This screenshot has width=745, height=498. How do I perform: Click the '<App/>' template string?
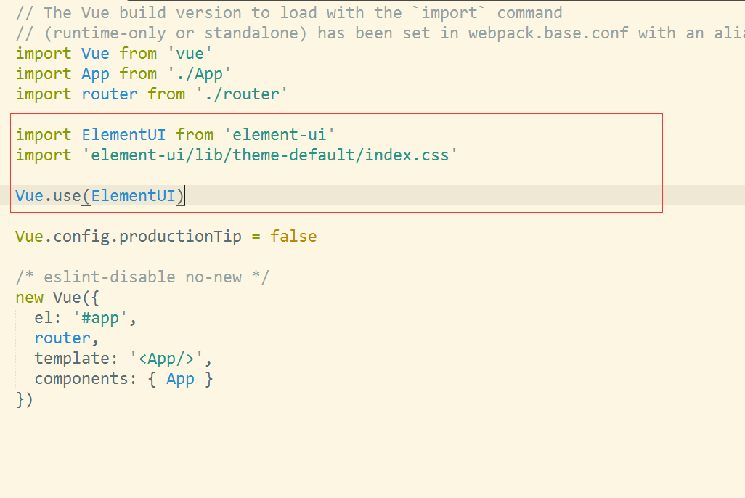[x=171, y=359]
